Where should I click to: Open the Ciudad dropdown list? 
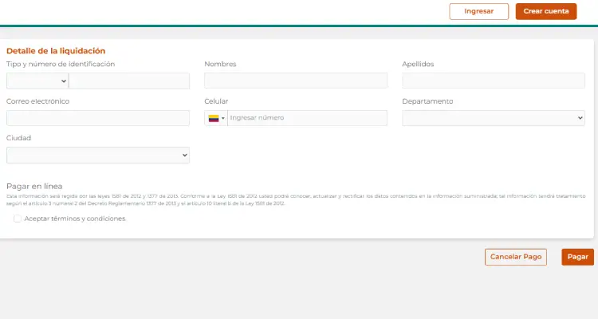pyautogui.click(x=97, y=155)
